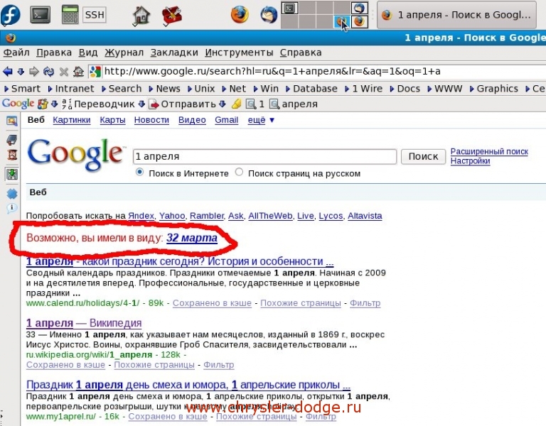Open the Вид menu

[x=87, y=53]
